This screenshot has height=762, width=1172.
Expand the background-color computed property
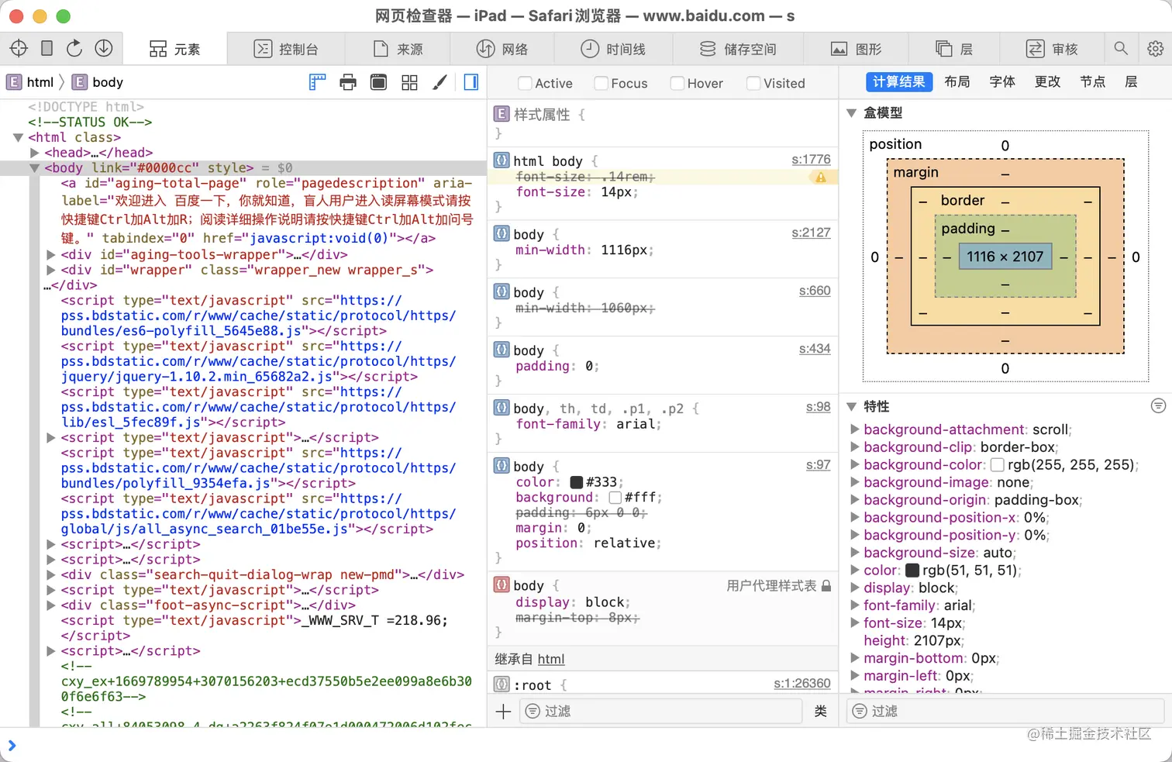[x=854, y=464]
